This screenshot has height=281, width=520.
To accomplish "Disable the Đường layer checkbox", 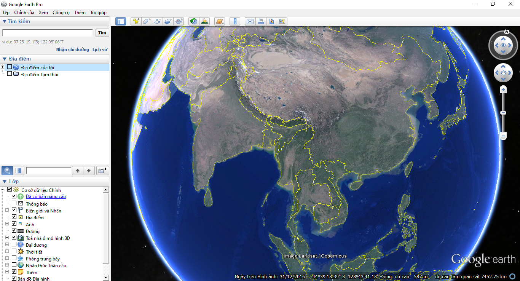I will click(x=14, y=230).
